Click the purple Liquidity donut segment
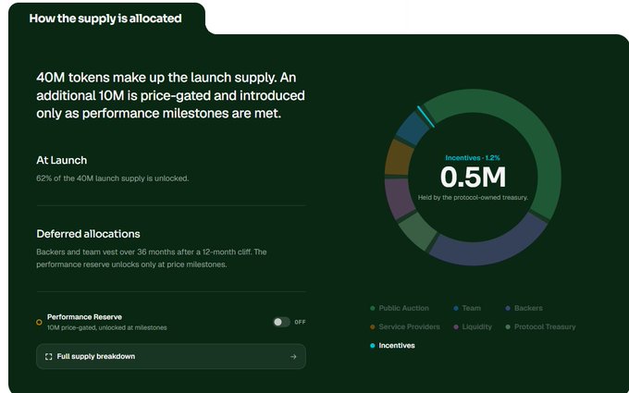 (x=400, y=198)
